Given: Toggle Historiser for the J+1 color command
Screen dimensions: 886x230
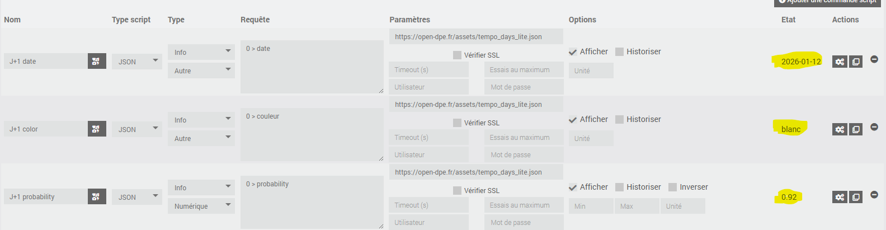Looking at the screenshot, I should (620, 120).
